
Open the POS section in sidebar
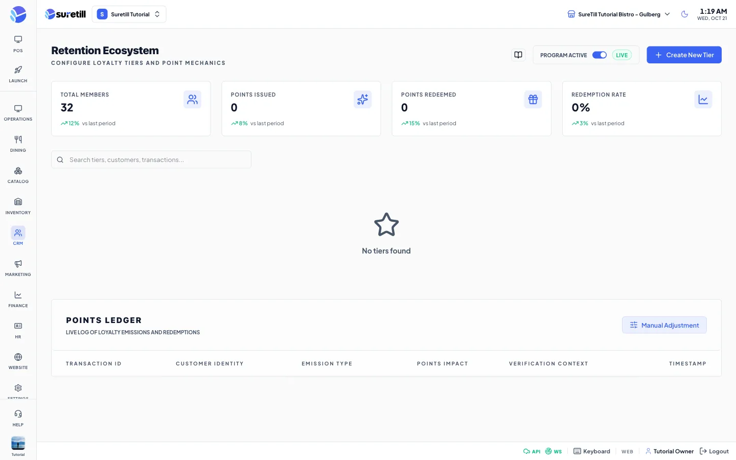pyautogui.click(x=18, y=44)
